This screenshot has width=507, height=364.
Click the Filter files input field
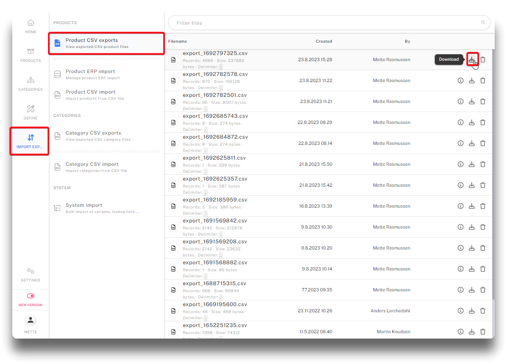[324, 23]
